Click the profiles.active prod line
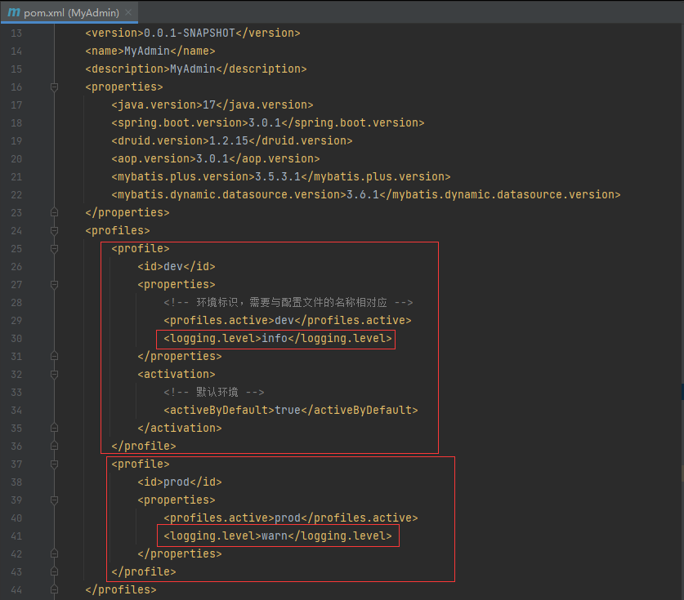 click(x=291, y=518)
